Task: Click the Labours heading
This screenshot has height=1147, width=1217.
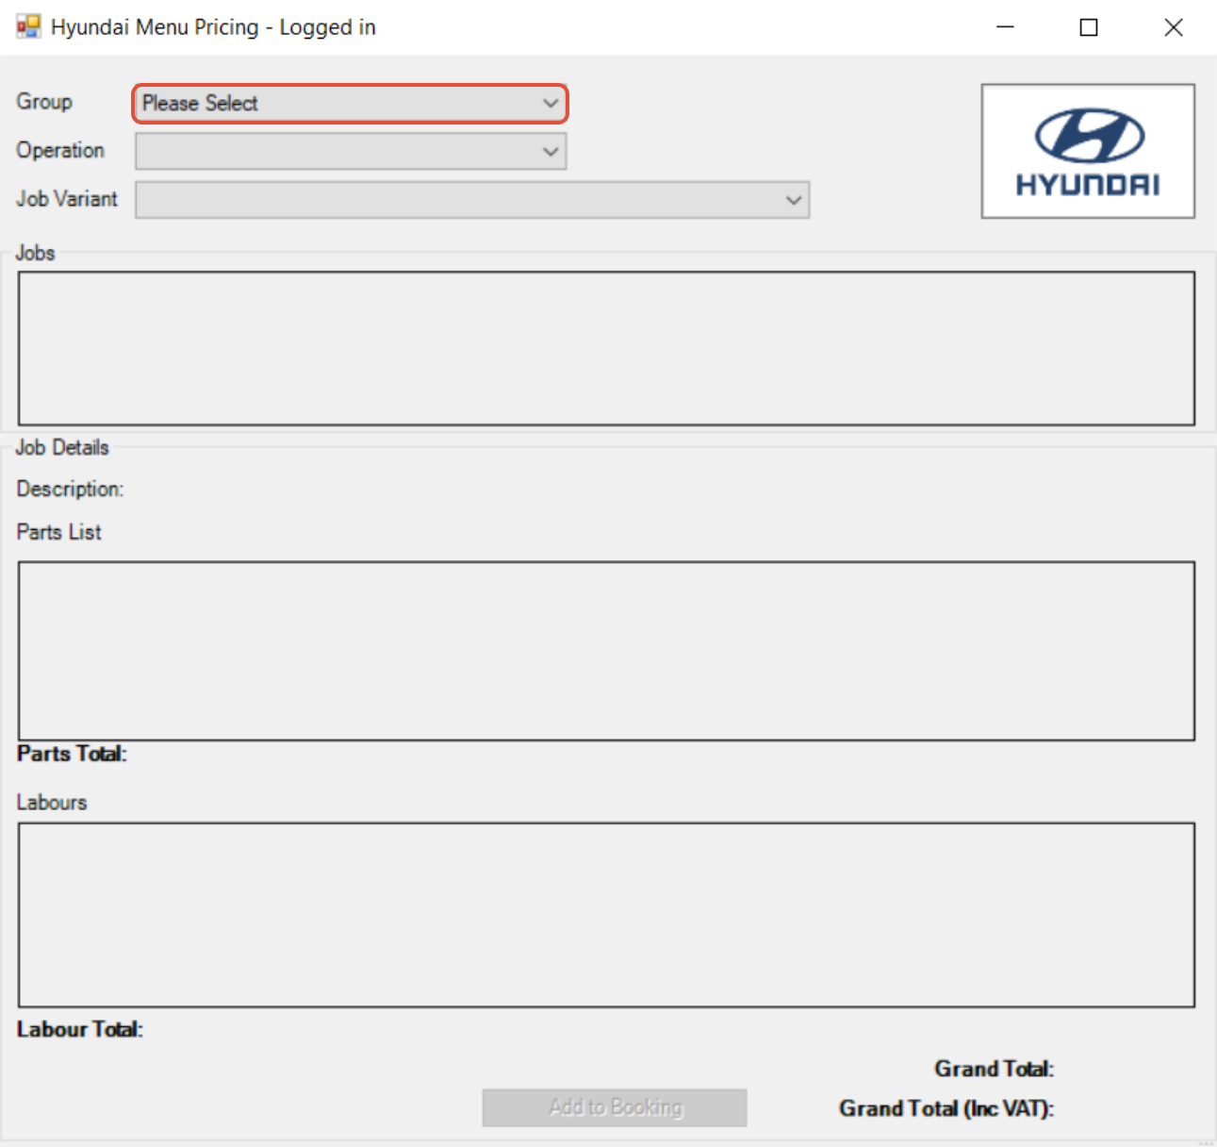Action: click(x=52, y=803)
